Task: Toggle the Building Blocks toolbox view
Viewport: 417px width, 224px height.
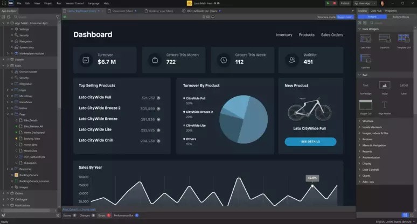Action: coord(400,17)
